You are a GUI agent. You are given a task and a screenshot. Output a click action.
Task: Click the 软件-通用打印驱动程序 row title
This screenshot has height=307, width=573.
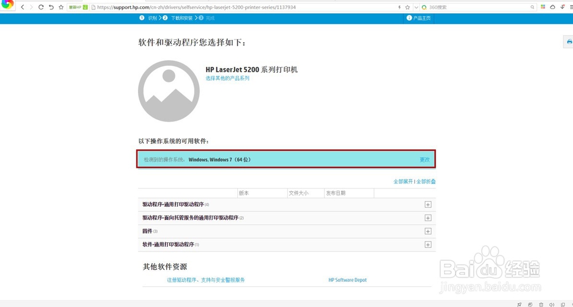(x=168, y=244)
